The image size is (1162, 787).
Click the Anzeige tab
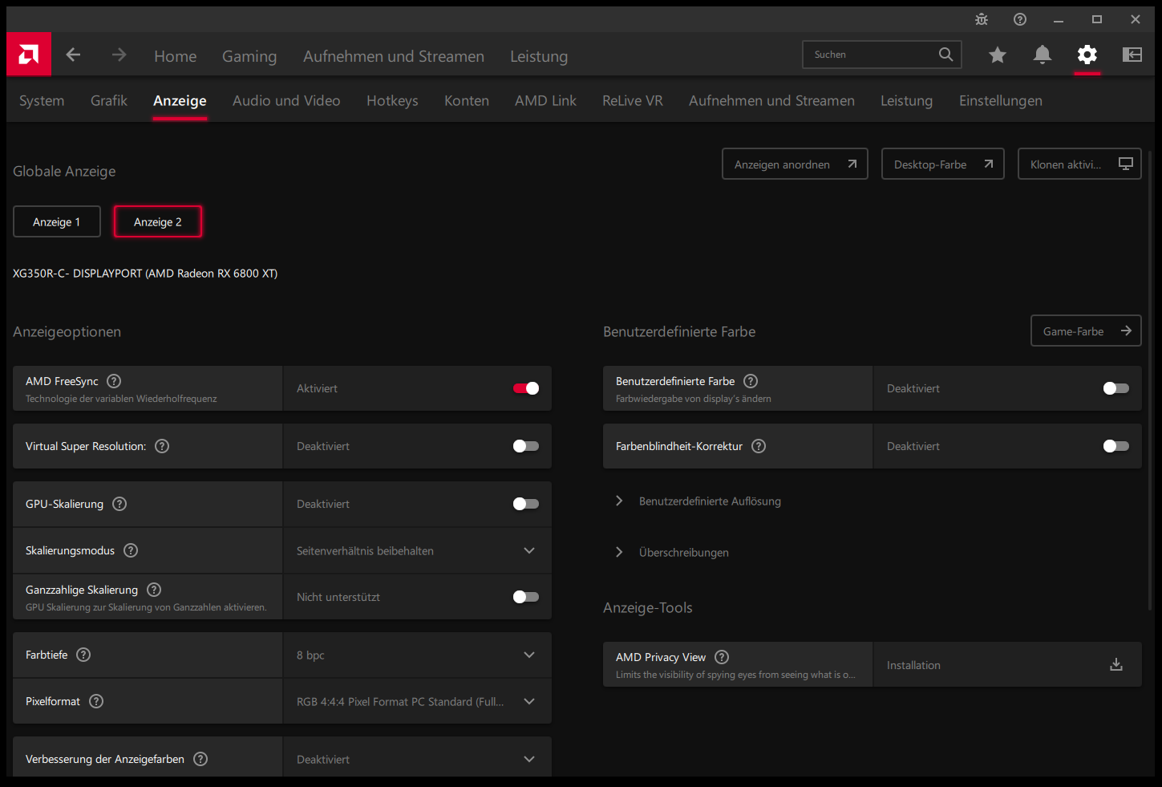(180, 100)
